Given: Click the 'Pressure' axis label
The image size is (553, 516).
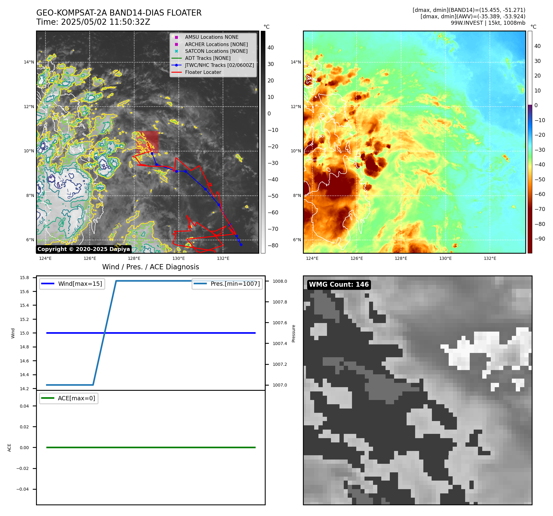Looking at the screenshot, I should click(x=293, y=333).
